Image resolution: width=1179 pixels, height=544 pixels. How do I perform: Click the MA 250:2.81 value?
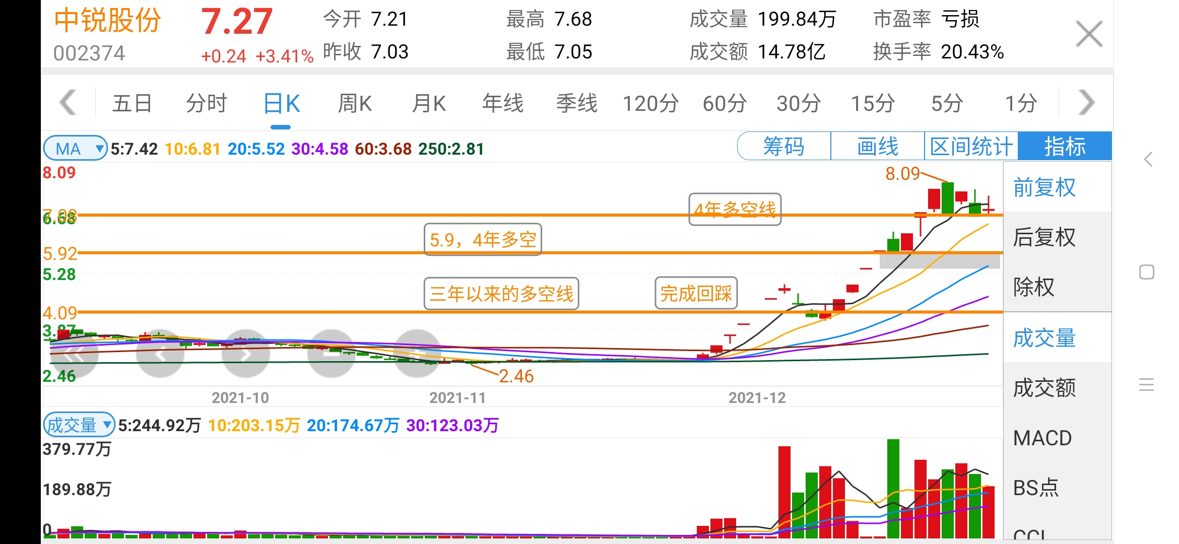click(451, 149)
